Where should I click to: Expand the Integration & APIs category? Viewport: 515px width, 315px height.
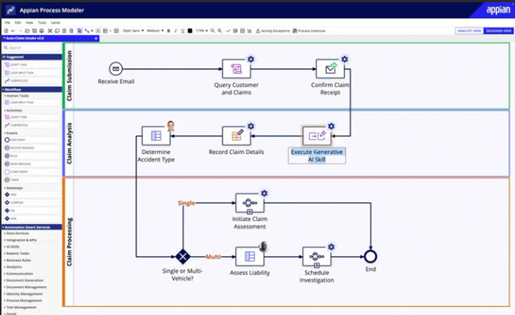coord(20,240)
